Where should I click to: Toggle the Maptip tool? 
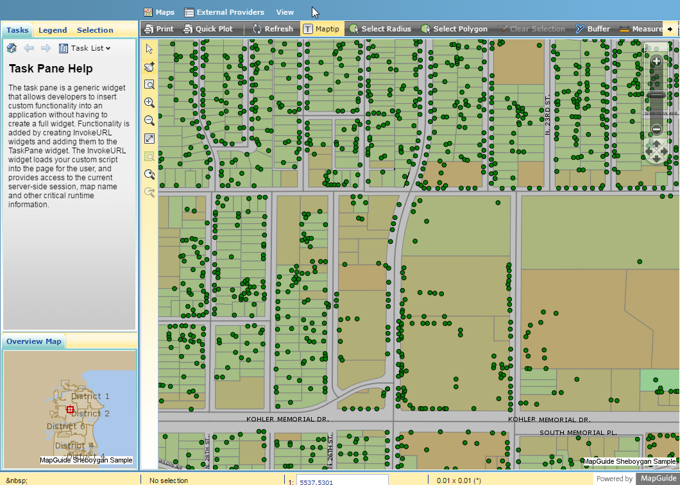[321, 29]
